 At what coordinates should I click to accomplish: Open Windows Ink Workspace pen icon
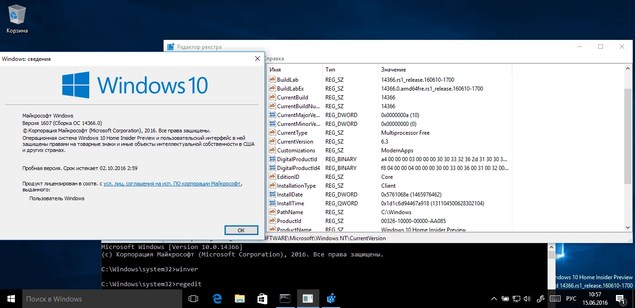(541, 299)
